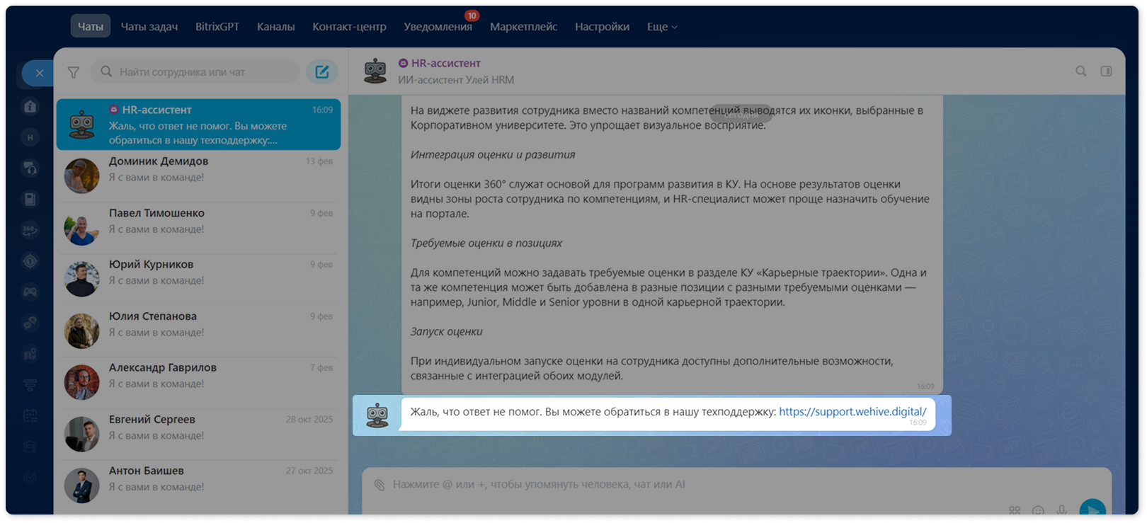
Task: Close the messenger with the X button
Action: tap(40, 73)
